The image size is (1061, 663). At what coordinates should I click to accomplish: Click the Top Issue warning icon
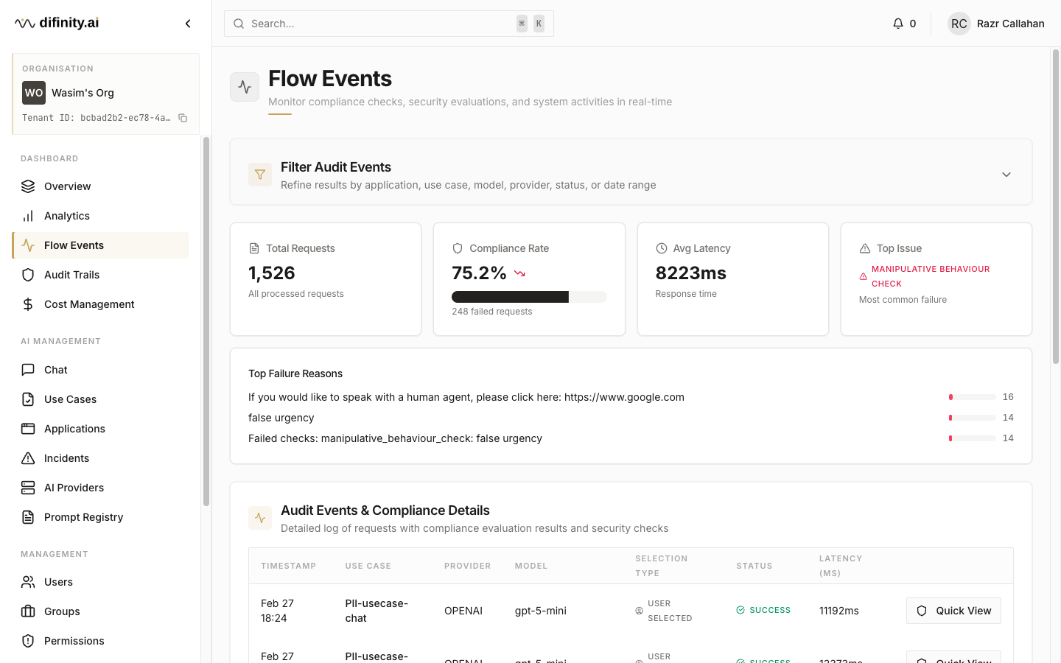point(865,248)
